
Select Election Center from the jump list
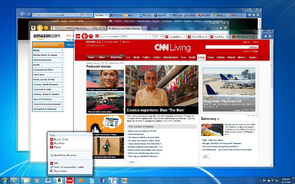pyautogui.click(x=61, y=139)
